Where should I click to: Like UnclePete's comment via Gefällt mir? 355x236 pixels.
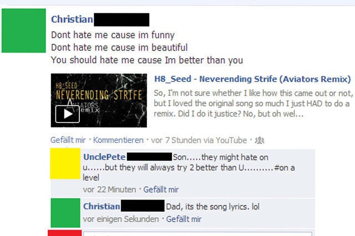(x=161, y=189)
